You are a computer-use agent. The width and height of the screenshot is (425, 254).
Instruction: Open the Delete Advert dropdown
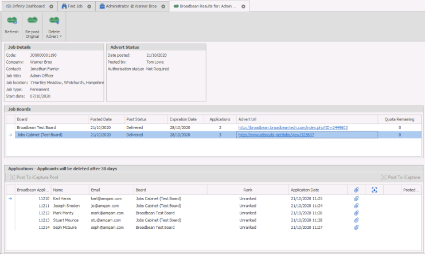pos(54,26)
